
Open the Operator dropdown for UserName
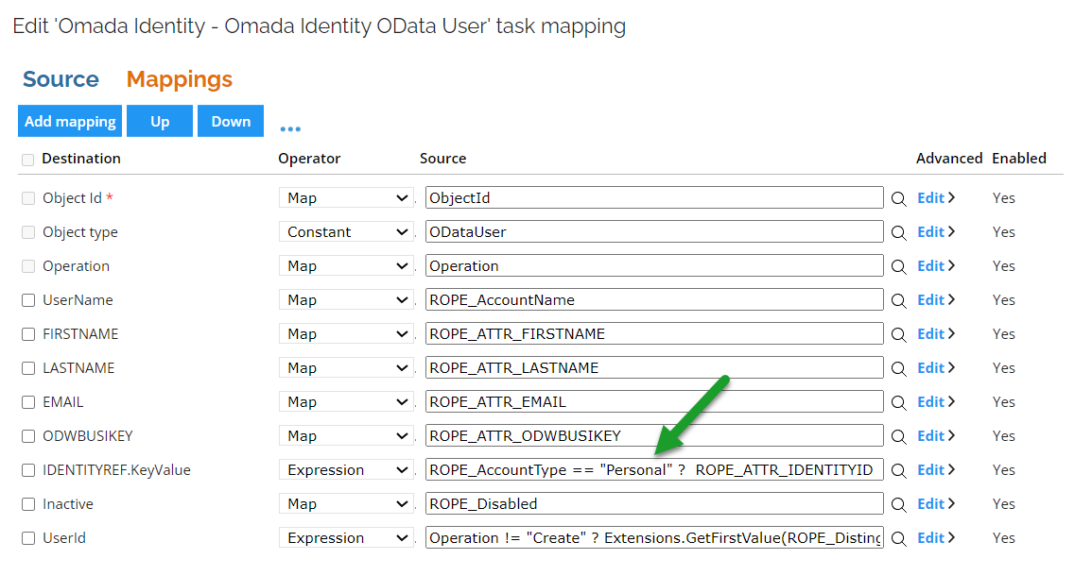346,300
